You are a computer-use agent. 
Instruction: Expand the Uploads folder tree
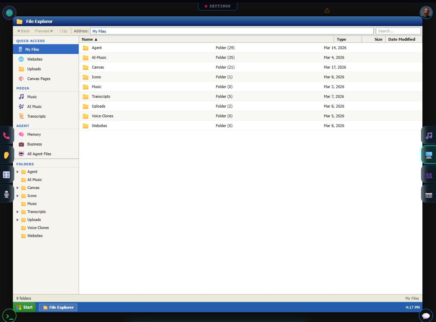pos(18,220)
